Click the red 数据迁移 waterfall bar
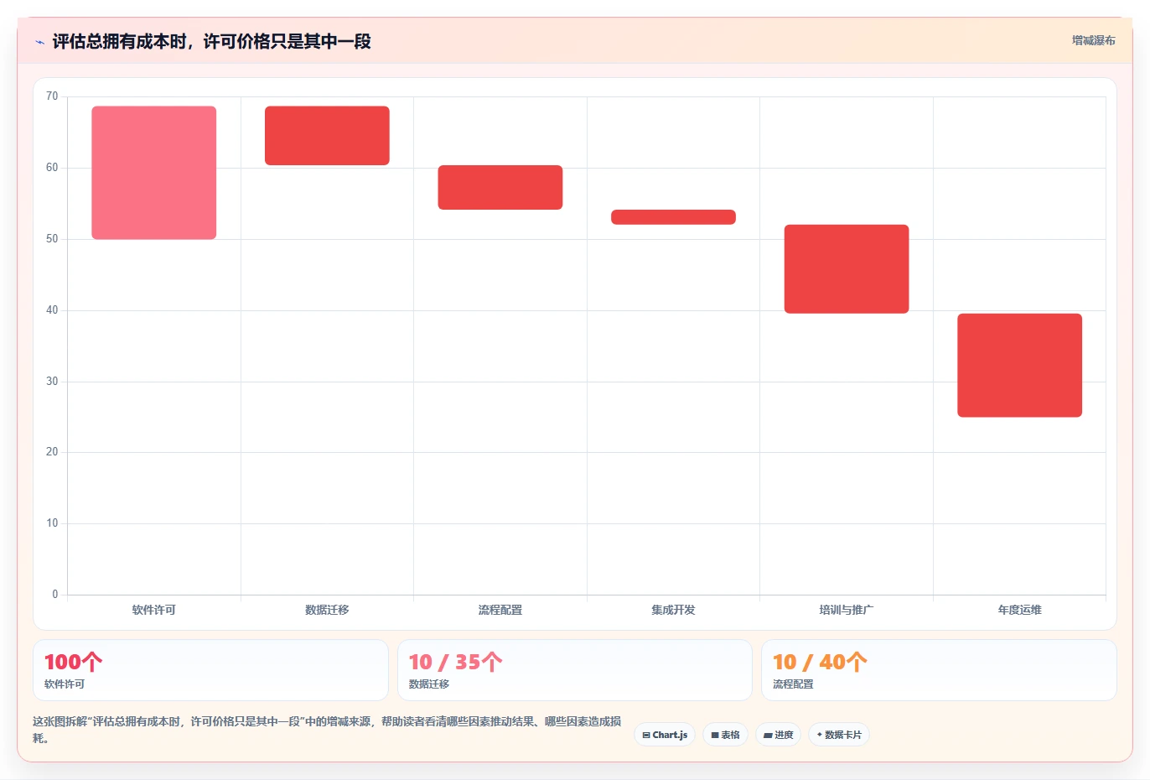1150x780 pixels. [x=327, y=136]
